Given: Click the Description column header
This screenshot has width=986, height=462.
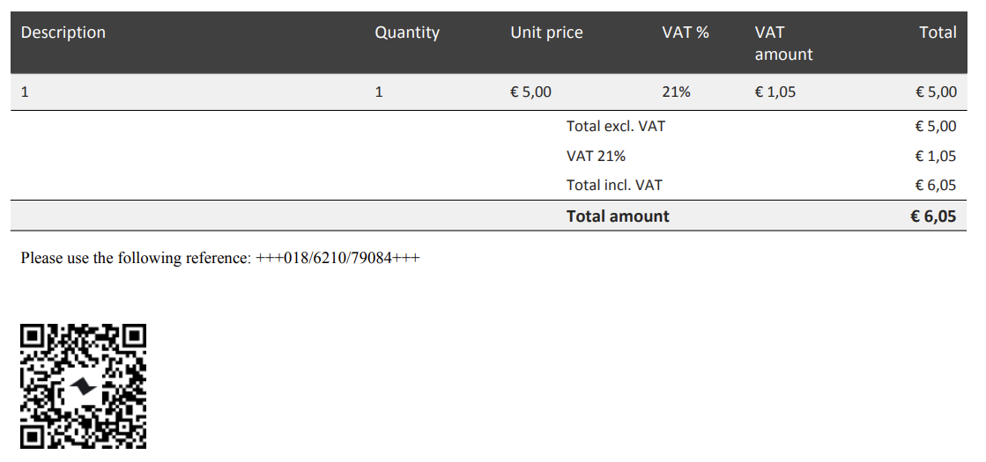Looking at the screenshot, I should [x=63, y=33].
